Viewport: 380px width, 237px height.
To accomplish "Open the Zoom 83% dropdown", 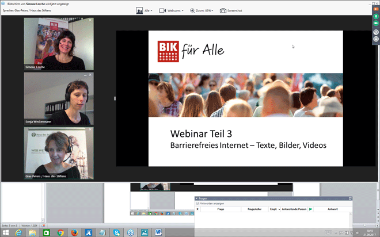I will [204, 11].
